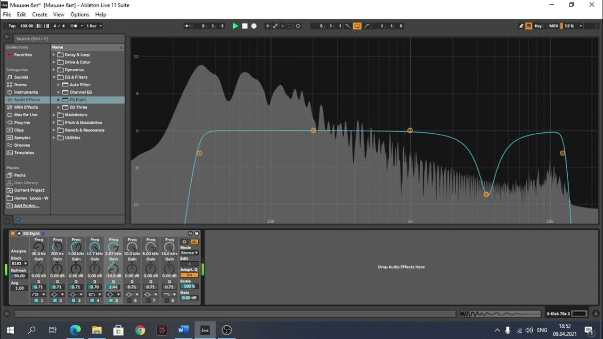Screen dimensions: 603x339
Task: Open Packs under Places
Action: click(x=20, y=175)
